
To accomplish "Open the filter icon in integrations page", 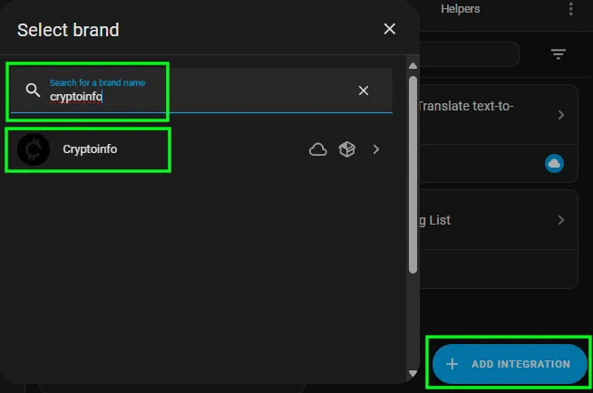I will coord(558,54).
